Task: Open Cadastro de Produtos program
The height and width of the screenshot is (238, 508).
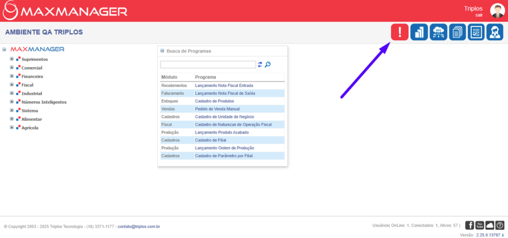Action: (213, 101)
